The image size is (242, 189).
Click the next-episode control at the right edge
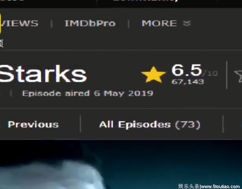241,125
